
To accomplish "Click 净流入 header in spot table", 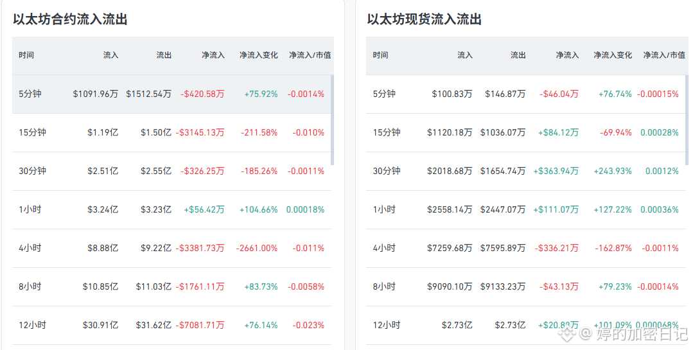I will [567, 55].
